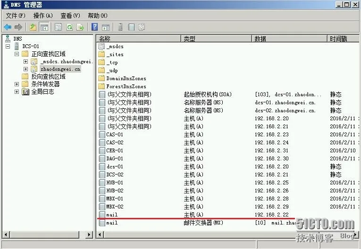The width and height of the screenshot is (361, 249).
Task: Open the 查看(V) menu
Action: point(70,16)
